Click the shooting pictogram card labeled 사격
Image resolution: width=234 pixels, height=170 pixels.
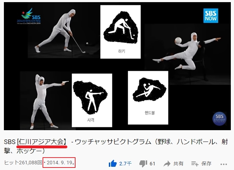[x=92, y=100]
